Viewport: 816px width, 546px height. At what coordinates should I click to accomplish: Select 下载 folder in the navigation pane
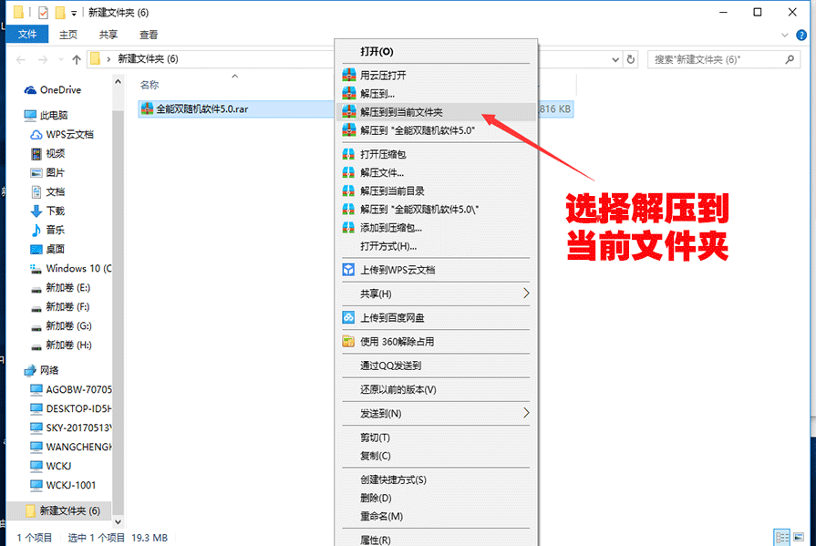[x=56, y=211]
